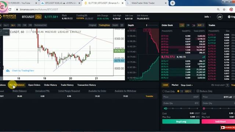Viewport: 235px width, 132px height.
Task: Bookmark the page with the star icon
Action: 224,10
